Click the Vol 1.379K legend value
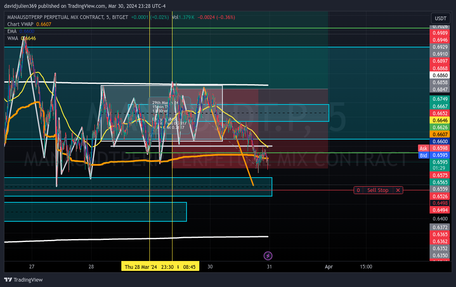This screenshot has width=456, height=287. pyautogui.click(x=183, y=17)
